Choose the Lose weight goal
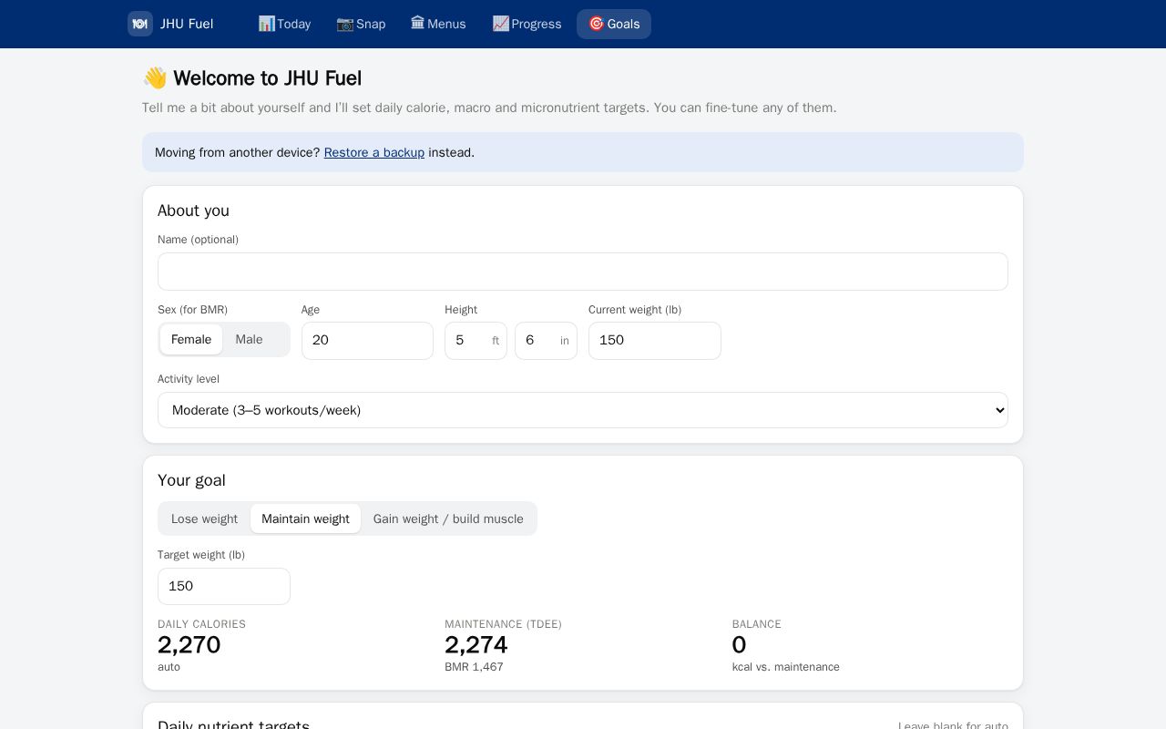The image size is (1166, 729). click(204, 519)
